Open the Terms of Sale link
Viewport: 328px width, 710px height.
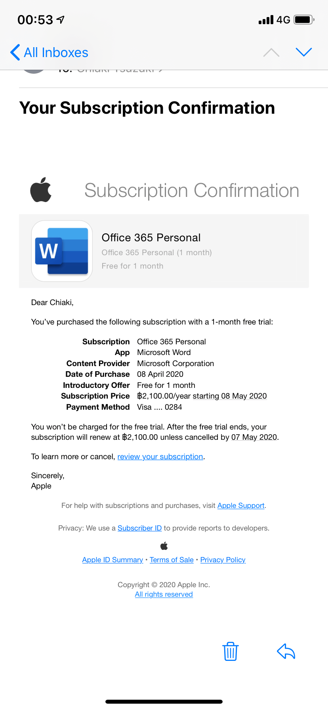point(172,560)
